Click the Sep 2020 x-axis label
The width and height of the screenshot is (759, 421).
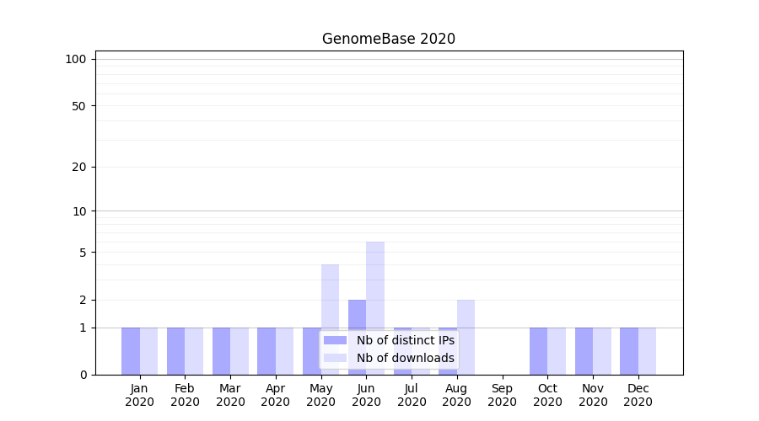click(502, 395)
